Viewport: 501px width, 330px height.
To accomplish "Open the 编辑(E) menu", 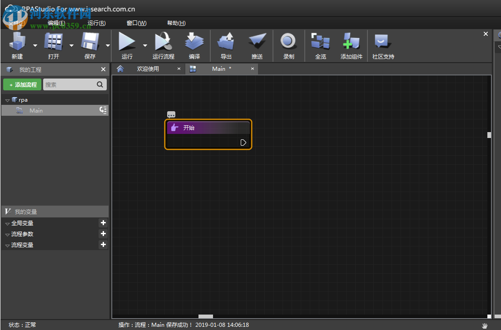I will [x=56, y=23].
